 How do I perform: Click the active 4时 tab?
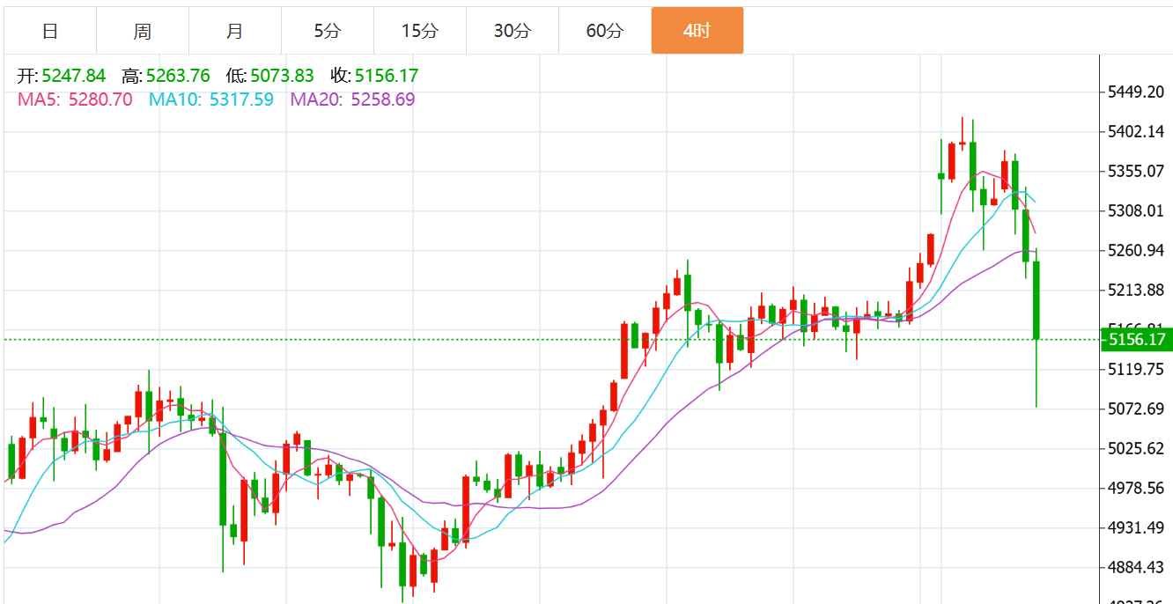(x=697, y=31)
